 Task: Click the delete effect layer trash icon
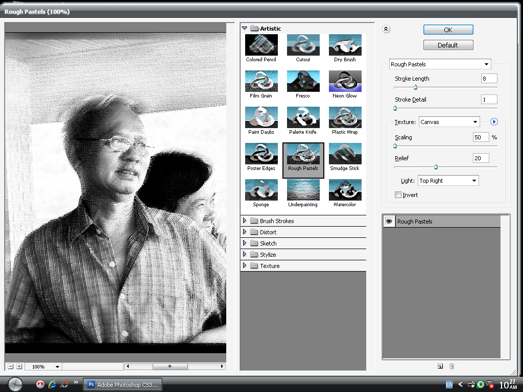[x=451, y=366]
